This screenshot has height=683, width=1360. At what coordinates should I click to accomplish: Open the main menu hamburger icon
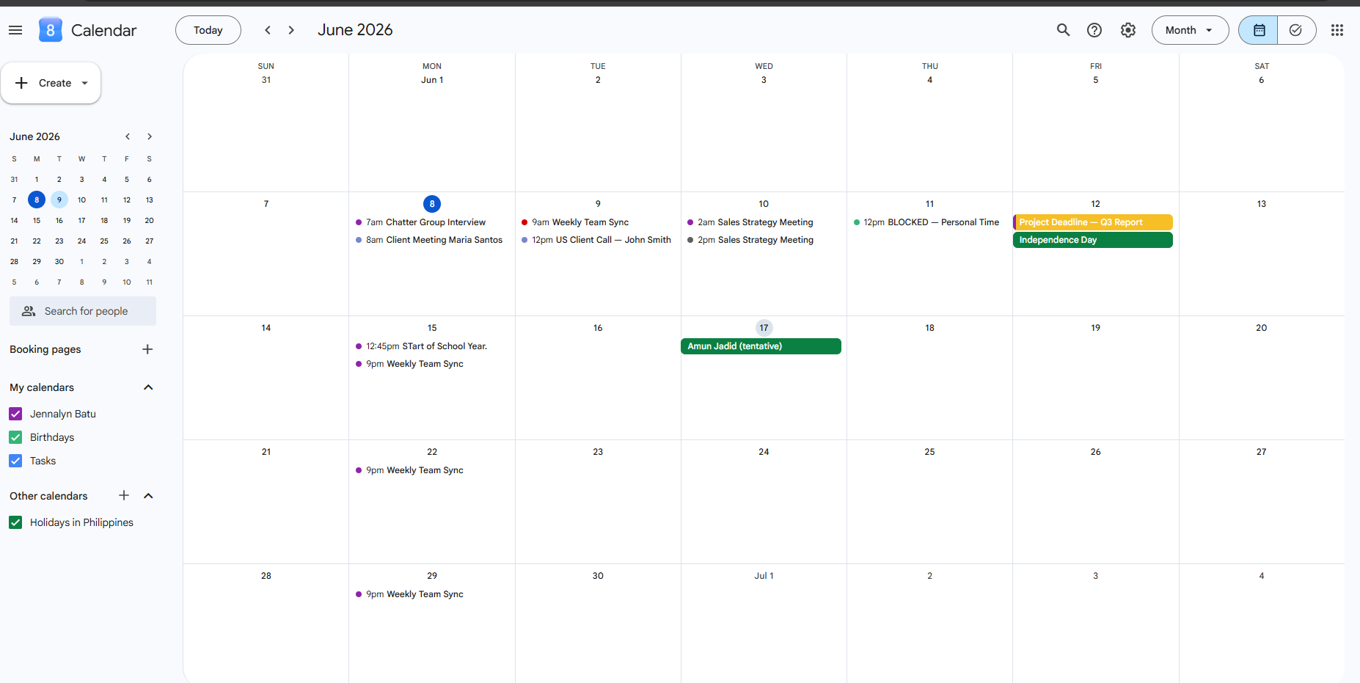[x=15, y=30]
